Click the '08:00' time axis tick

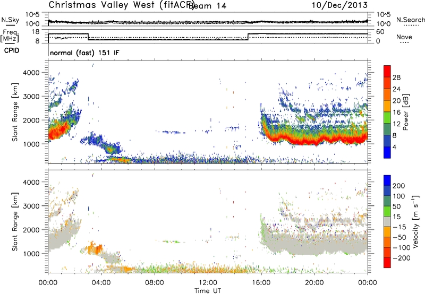point(155,283)
